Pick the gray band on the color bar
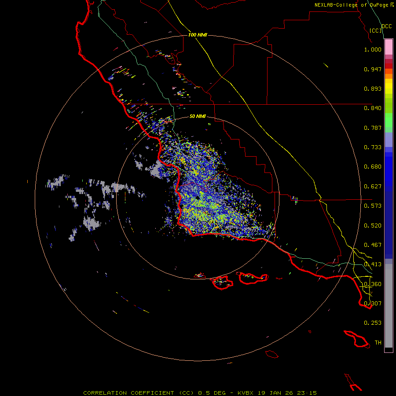 pos(389,306)
